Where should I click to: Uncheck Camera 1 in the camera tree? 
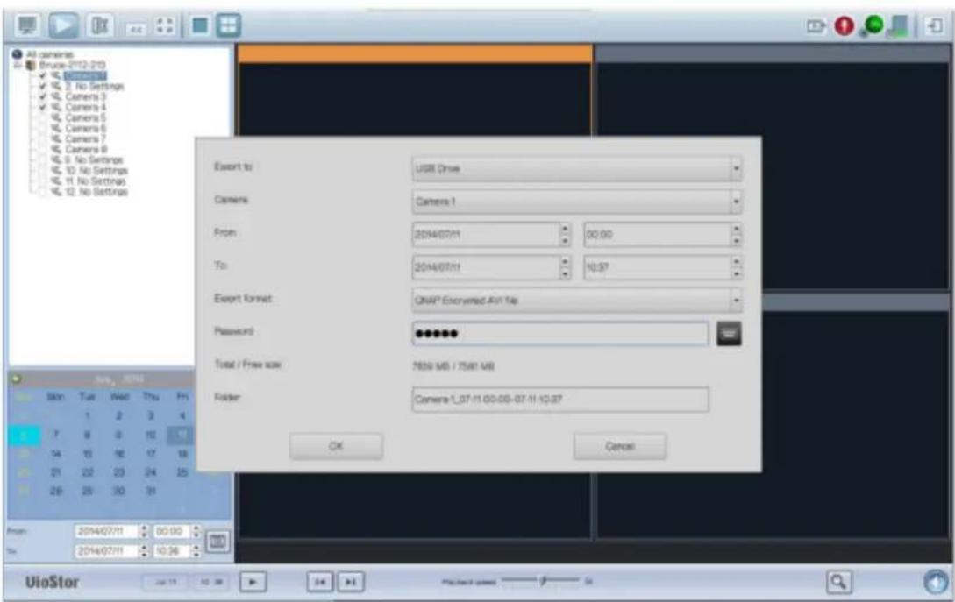(42, 75)
